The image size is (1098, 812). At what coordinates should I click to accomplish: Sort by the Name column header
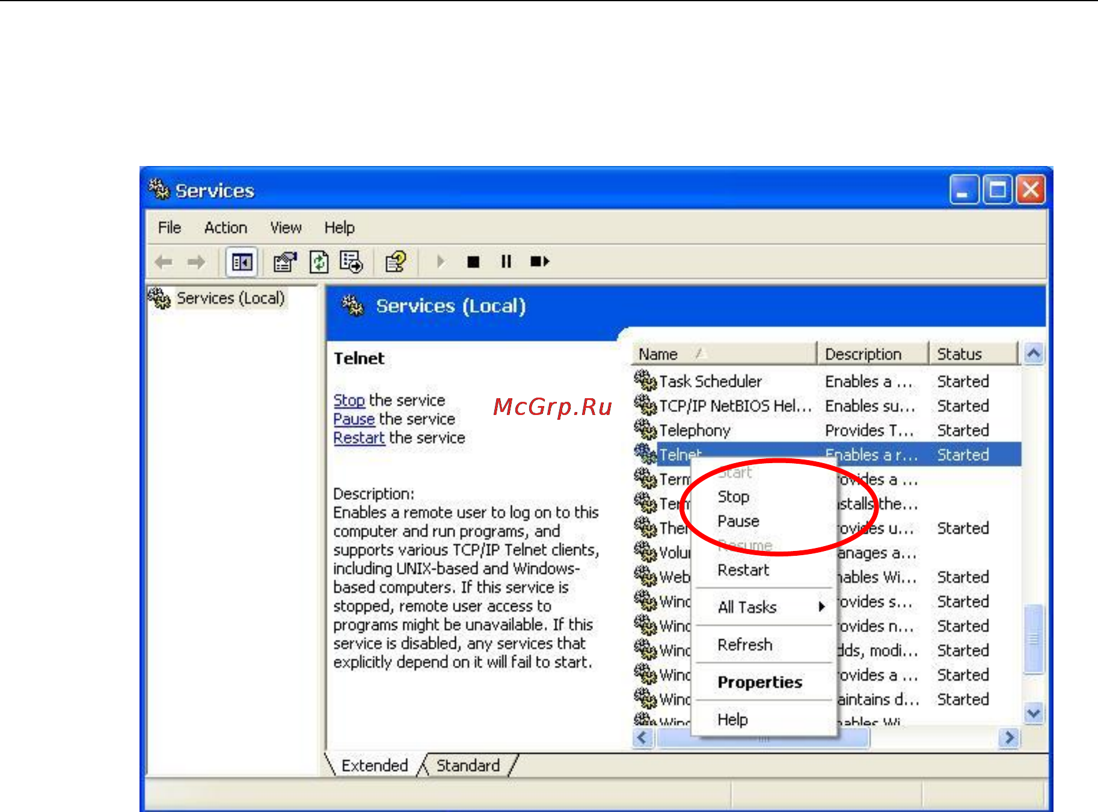[724, 354]
